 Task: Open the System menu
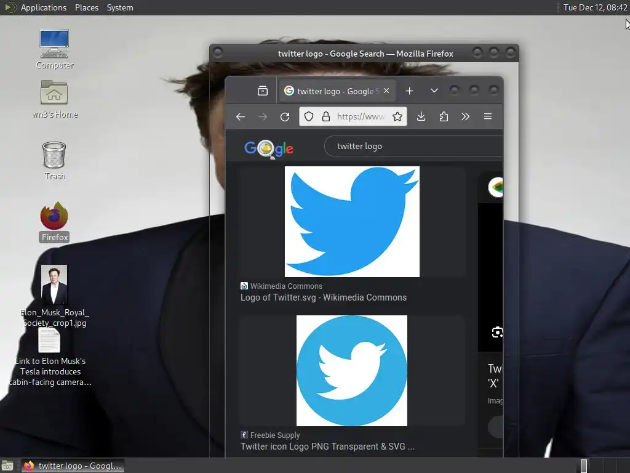(120, 7)
